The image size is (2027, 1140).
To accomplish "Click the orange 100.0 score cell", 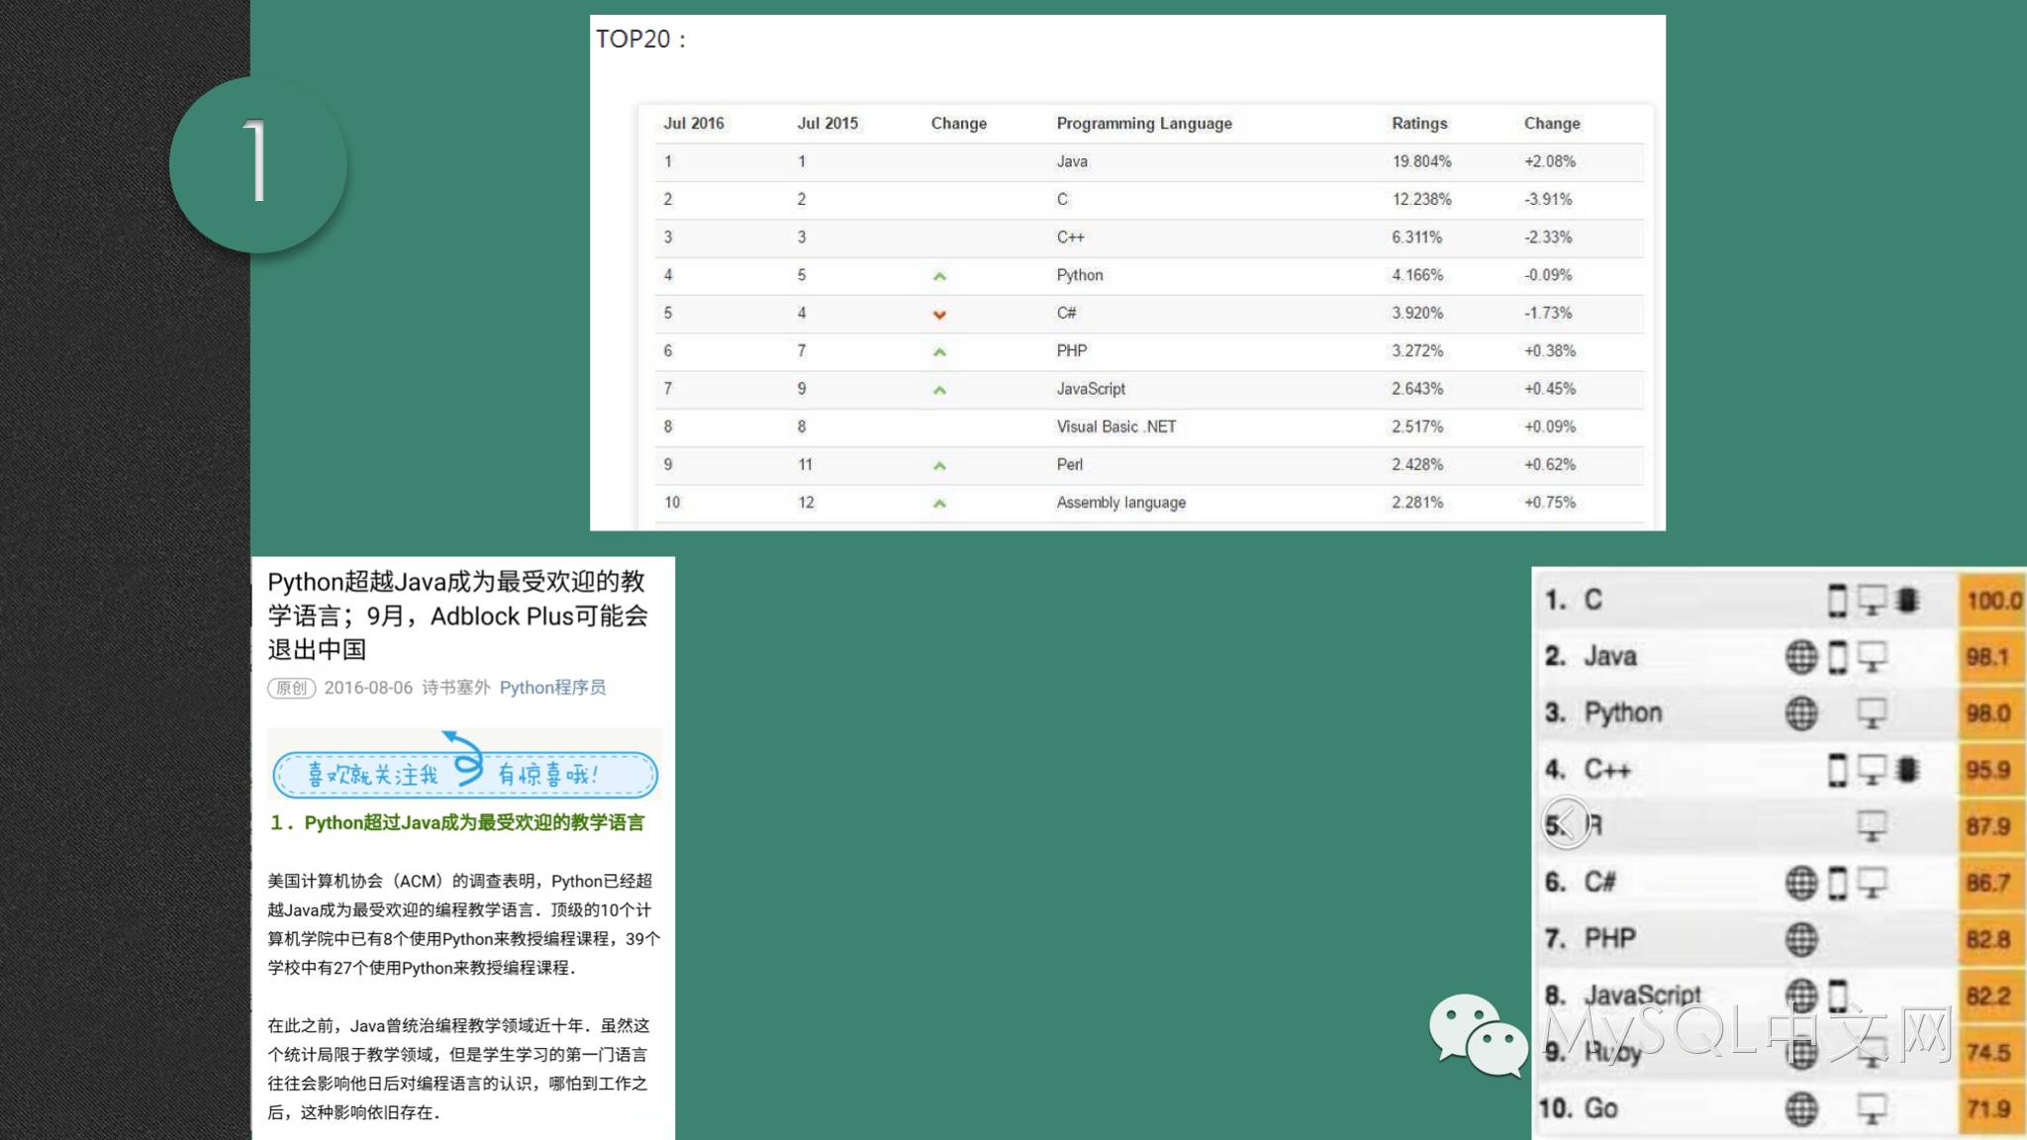I will (1991, 601).
